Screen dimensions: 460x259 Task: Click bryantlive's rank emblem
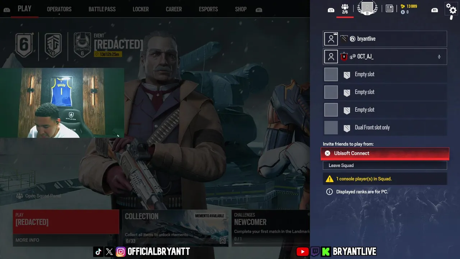(344, 38)
